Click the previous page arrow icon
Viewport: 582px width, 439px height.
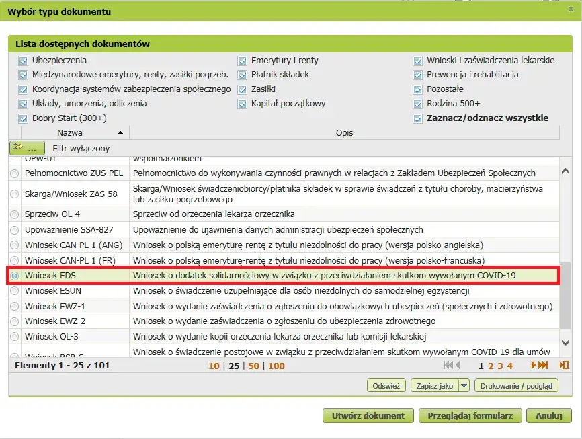click(457, 366)
